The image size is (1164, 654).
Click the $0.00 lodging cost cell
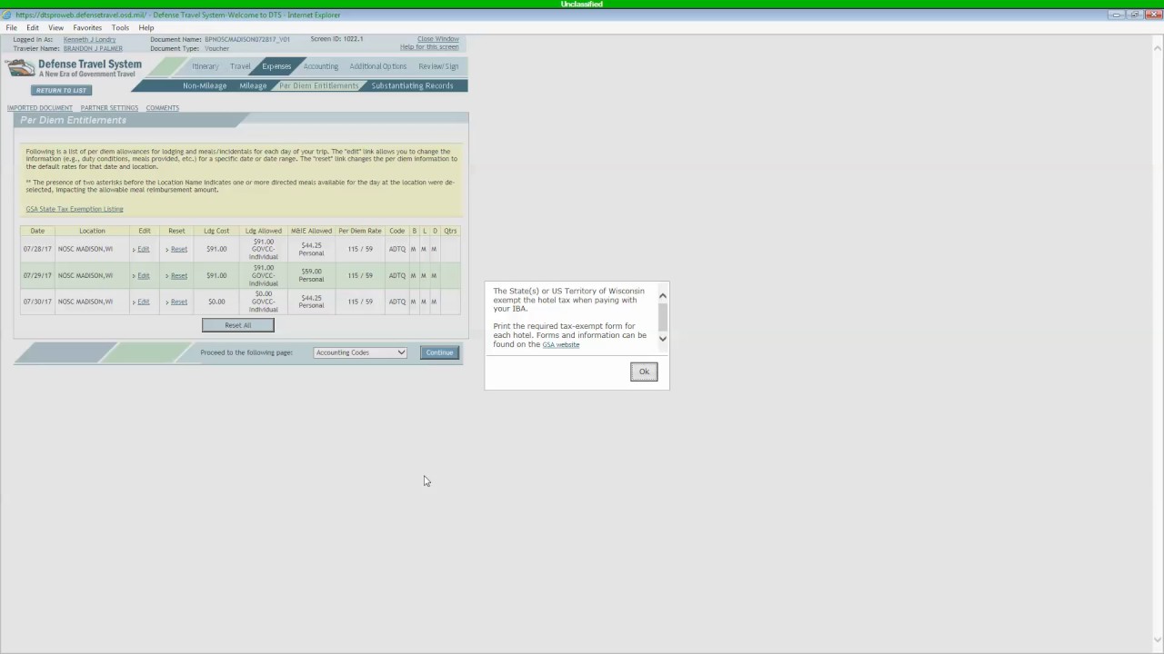[216, 302]
